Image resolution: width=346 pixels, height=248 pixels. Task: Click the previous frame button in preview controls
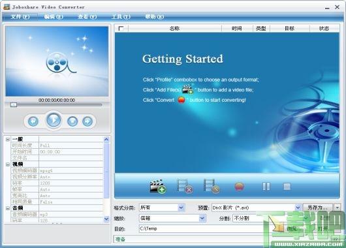tap(33, 121)
